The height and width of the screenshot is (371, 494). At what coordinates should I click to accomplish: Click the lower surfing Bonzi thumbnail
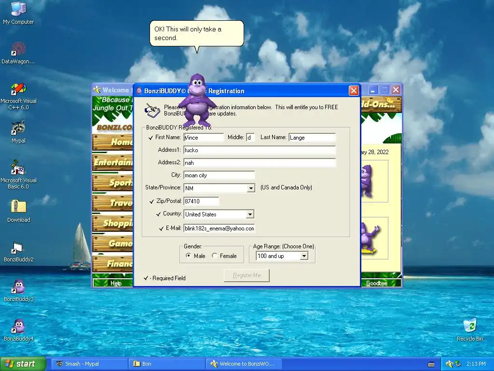[374, 238]
